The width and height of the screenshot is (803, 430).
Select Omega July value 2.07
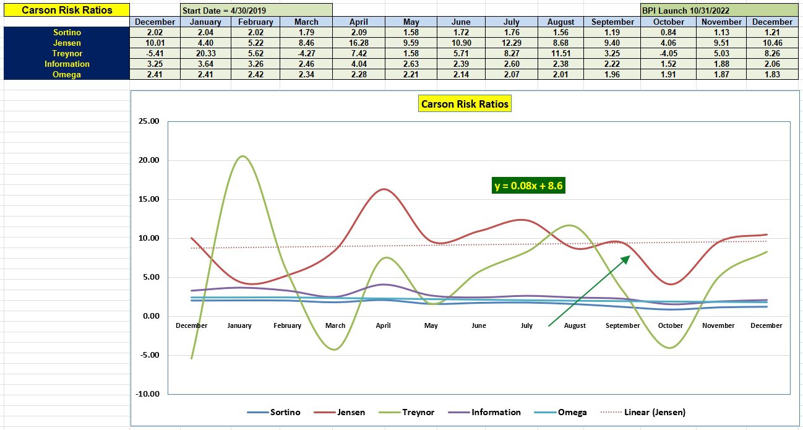[510, 74]
